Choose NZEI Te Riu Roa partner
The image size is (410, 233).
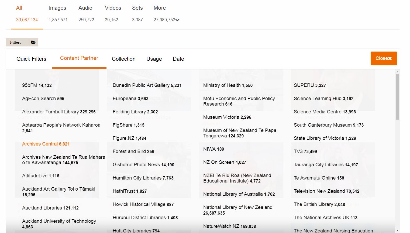coord(237,178)
